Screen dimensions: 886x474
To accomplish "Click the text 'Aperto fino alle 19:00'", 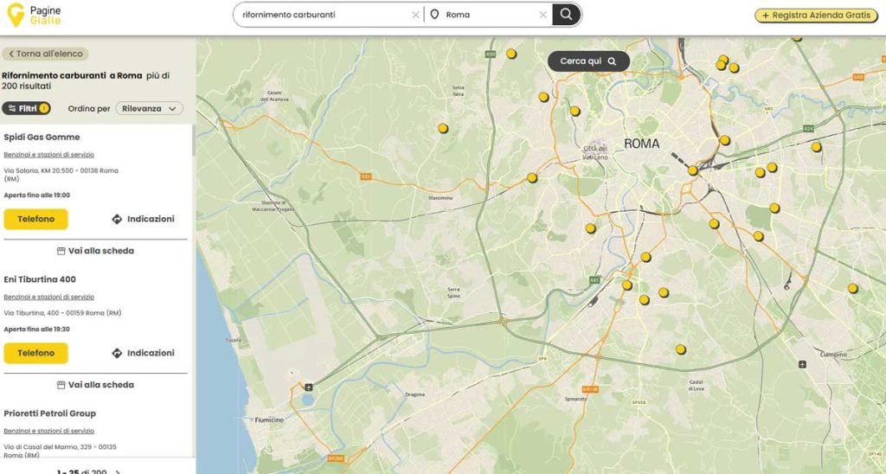I will point(36,195).
